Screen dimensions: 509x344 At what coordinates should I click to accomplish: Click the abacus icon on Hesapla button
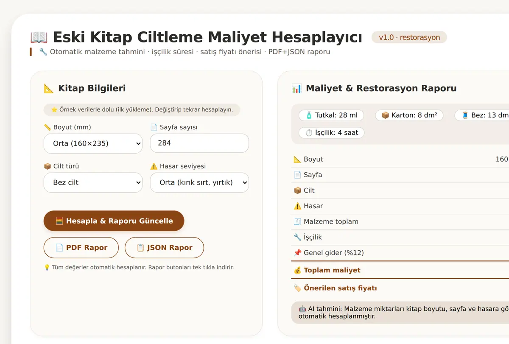pos(59,221)
